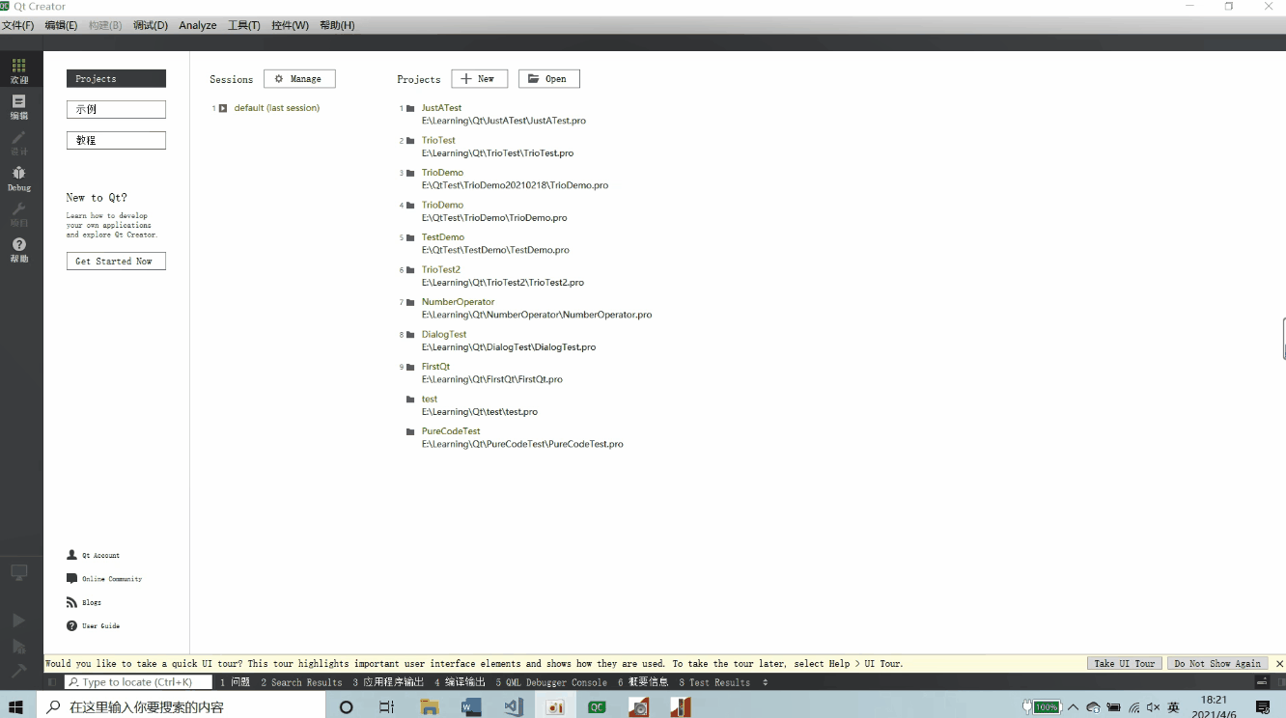
Task: Click the Qt Account person icon
Action: 71,555
